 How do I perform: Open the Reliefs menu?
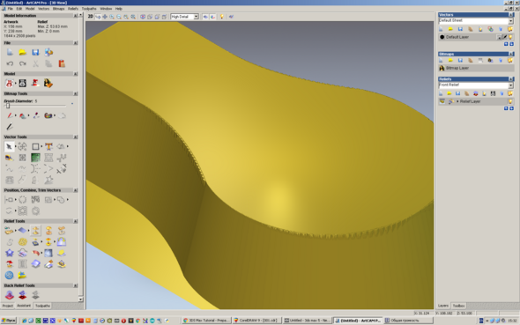click(x=73, y=9)
